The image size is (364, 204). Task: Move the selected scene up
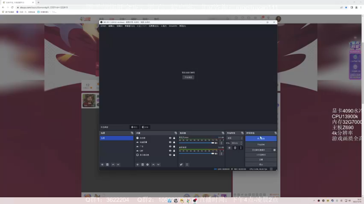(113, 165)
